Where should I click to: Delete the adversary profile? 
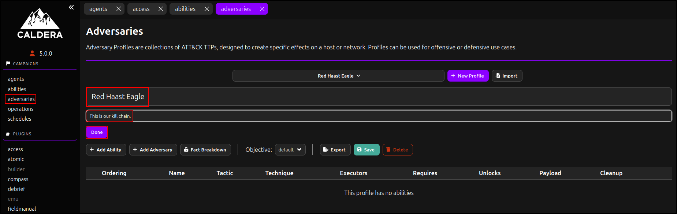pos(397,150)
